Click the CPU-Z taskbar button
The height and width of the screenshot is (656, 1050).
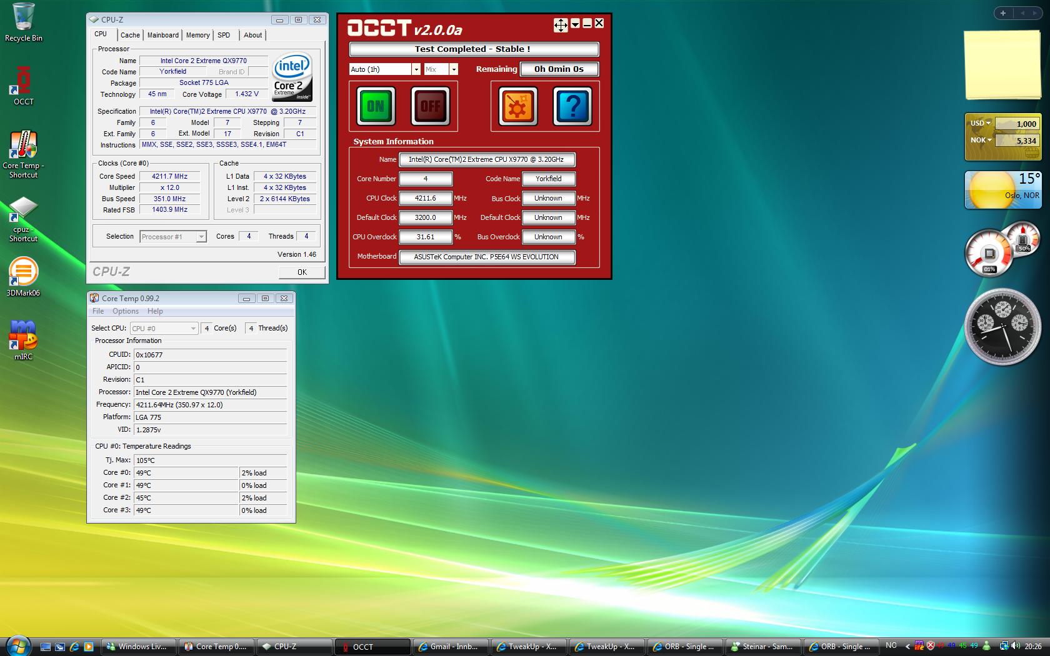click(x=294, y=647)
